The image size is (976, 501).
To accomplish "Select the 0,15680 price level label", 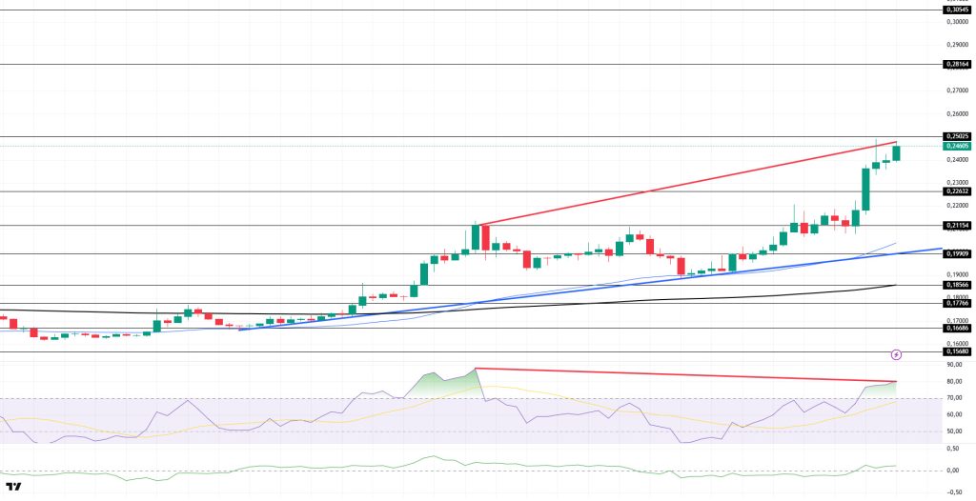I will (957, 351).
